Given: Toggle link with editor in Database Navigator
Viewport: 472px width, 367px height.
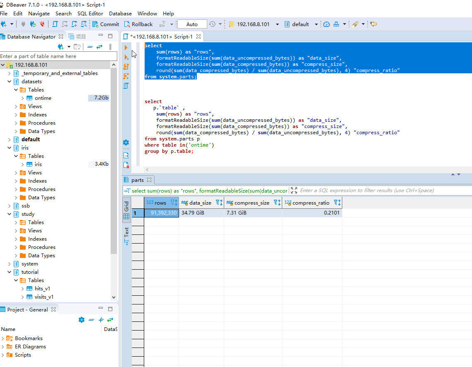Looking at the screenshot, I should coord(99,47).
